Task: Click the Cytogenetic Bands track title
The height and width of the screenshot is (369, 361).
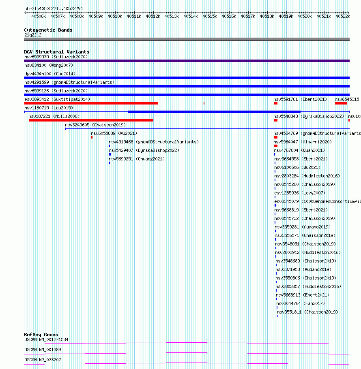Action: click(x=48, y=30)
